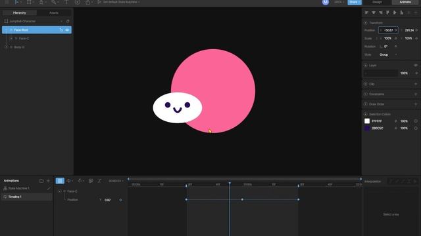Screen dimensions: 421x236
Task: Toggle the blue timeline view button
Action: (60, 181)
